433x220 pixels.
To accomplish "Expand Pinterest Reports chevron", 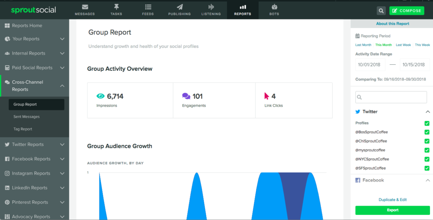I will [x=62, y=202].
